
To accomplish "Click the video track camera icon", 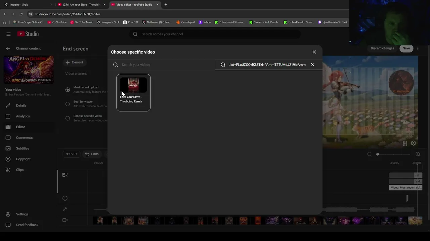I will coord(65,220).
